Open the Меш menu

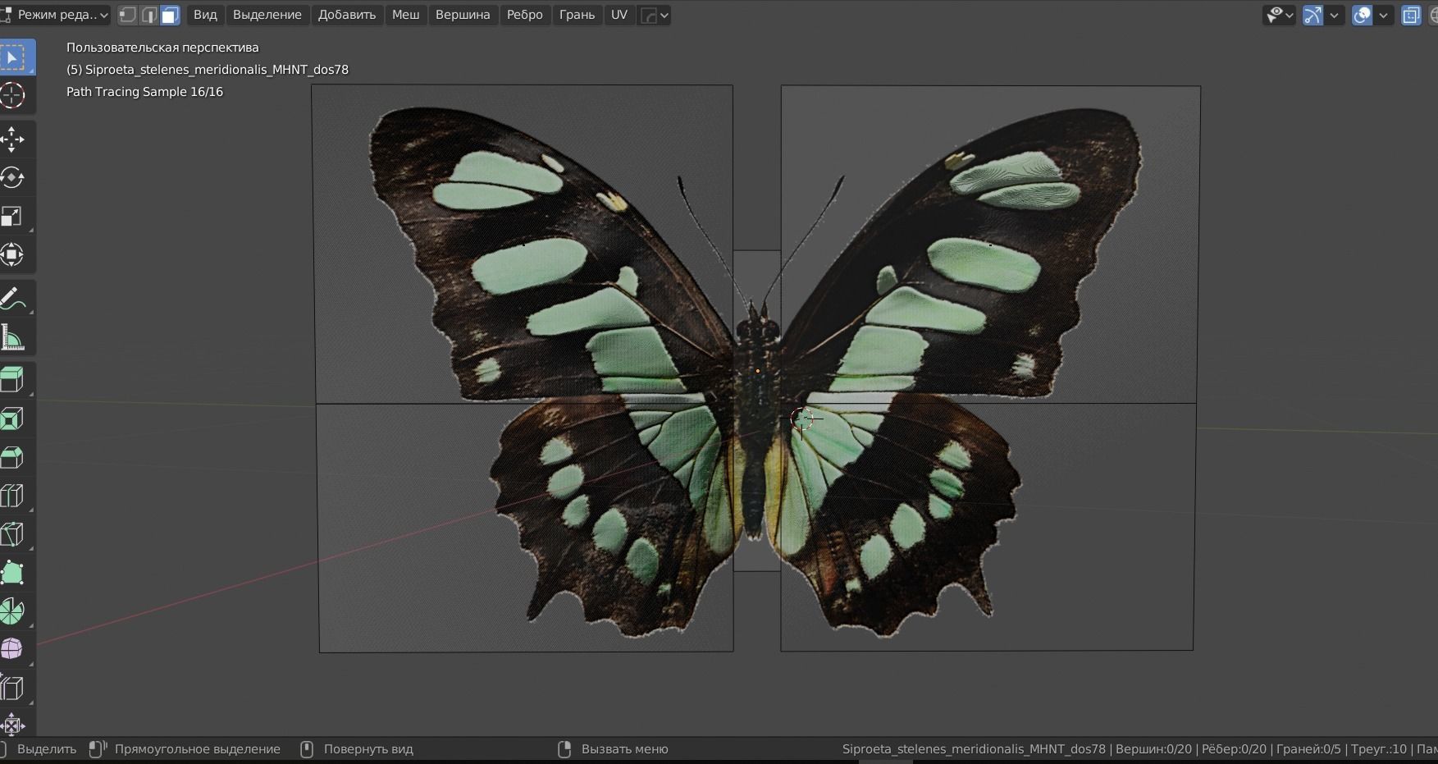click(x=406, y=15)
